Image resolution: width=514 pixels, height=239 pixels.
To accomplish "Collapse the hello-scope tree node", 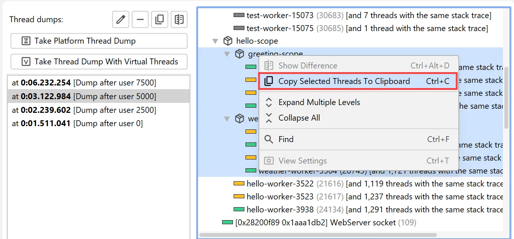I will coord(215,41).
